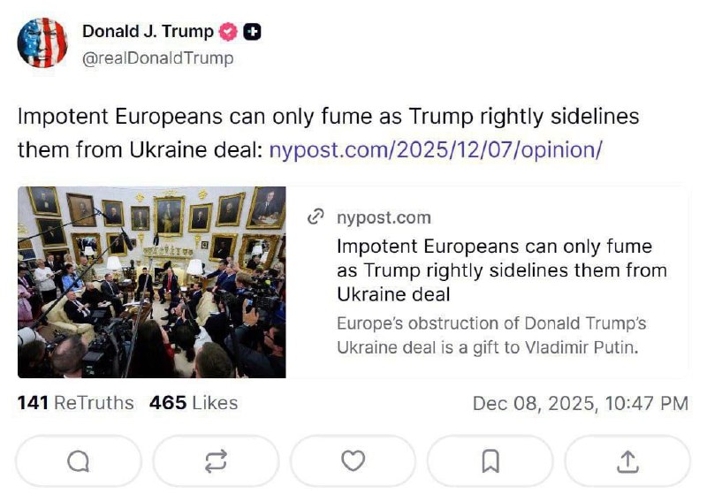Image resolution: width=707 pixels, height=494 pixels.
Task: Click the red verified badge
Action: [x=228, y=32]
